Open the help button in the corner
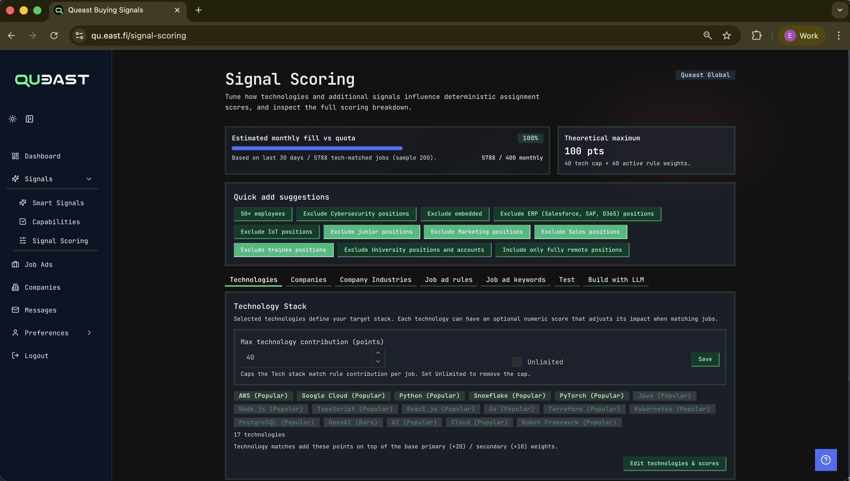The image size is (850, 481). tap(825, 460)
